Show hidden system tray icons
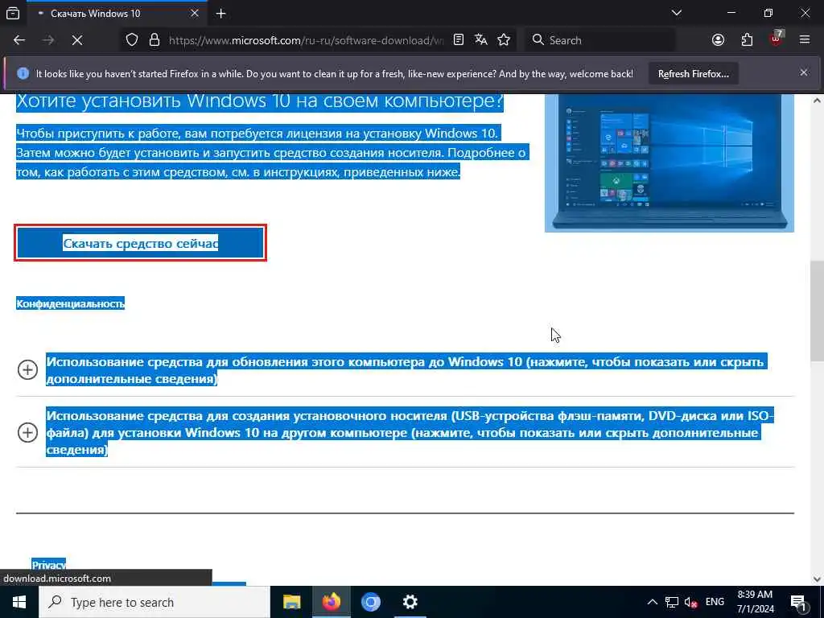This screenshot has height=618, width=824. (x=652, y=602)
